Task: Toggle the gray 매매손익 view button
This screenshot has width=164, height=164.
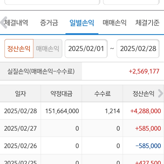Action: [x=48, y=49]
